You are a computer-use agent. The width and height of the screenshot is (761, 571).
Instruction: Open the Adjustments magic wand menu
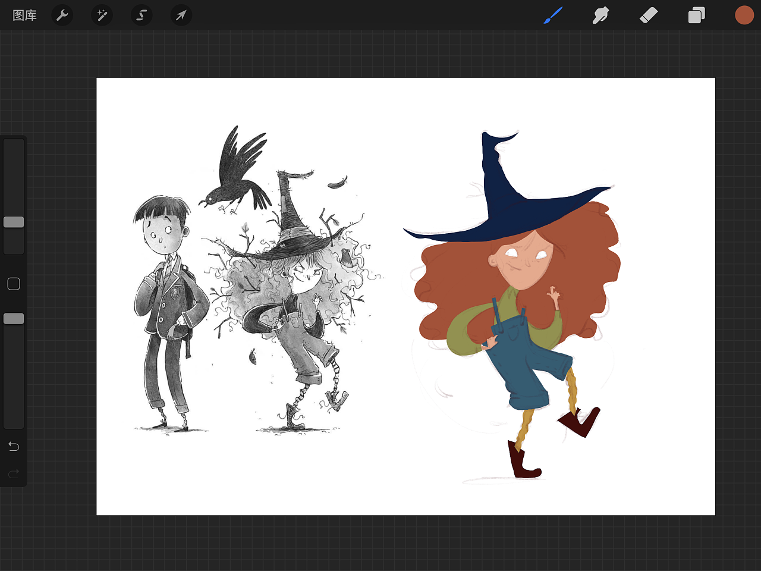[x=102, y=15]
